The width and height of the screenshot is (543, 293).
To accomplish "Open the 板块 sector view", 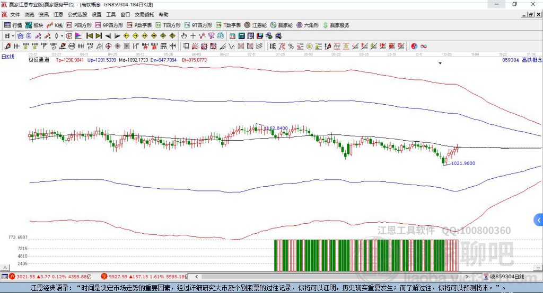I will [x=34, y=25].
